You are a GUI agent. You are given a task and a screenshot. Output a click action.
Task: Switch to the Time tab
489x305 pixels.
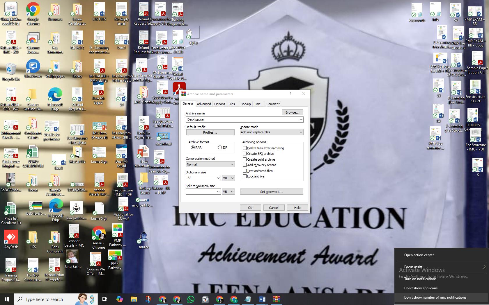[258, 104]
